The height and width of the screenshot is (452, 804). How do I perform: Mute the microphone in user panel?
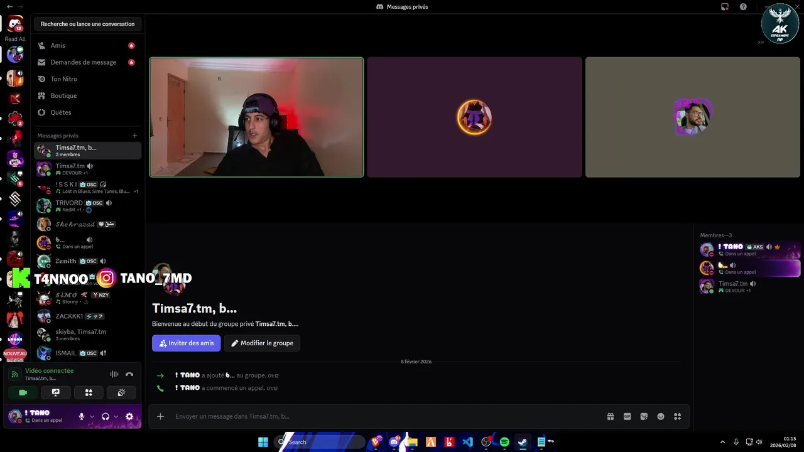[x=81, y=416]
